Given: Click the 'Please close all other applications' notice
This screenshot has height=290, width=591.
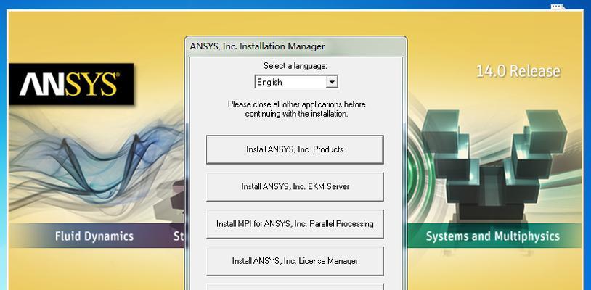Looking at the screenshot, I should 297,109.
